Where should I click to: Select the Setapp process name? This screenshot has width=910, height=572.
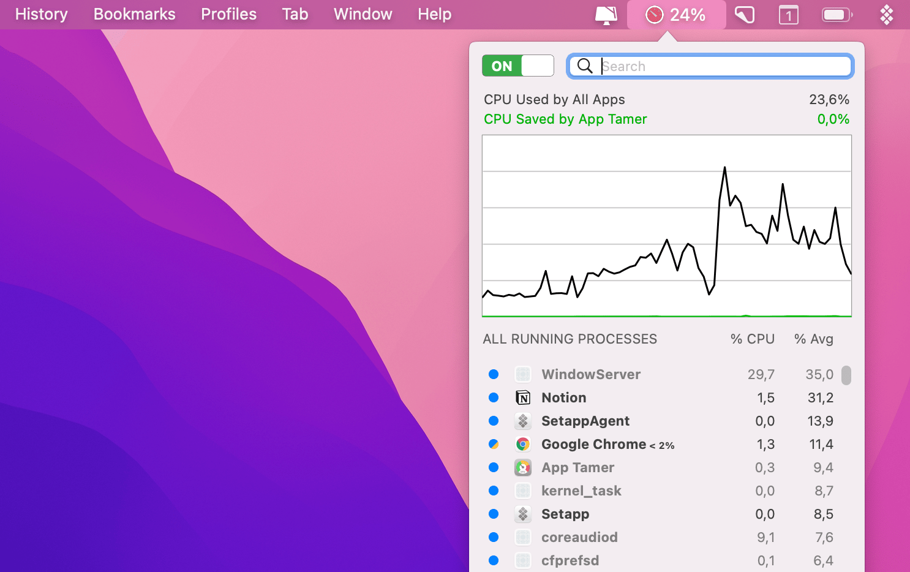click(x=565, y=514)
